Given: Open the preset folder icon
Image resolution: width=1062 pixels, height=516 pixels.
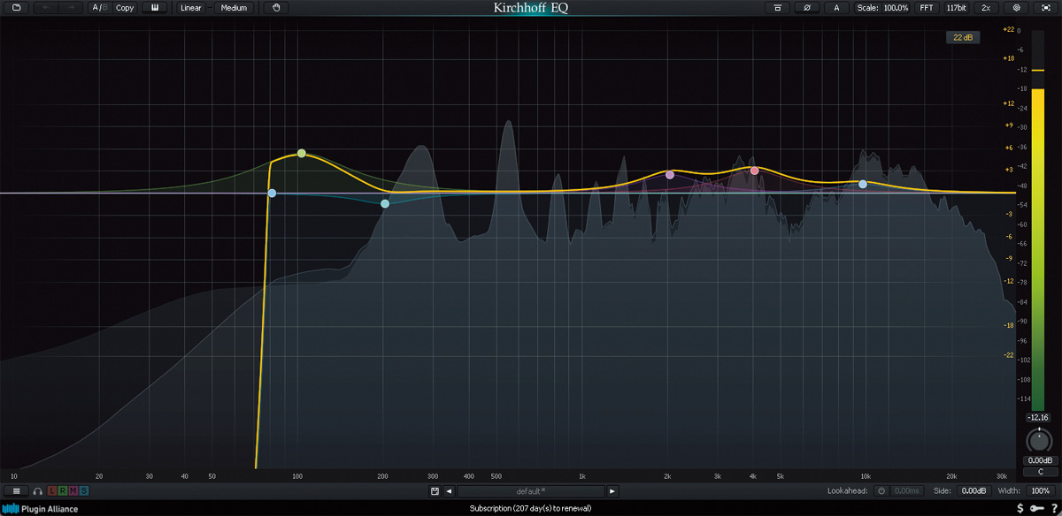Looking at the screenshot, I should (x=16, y=8).
